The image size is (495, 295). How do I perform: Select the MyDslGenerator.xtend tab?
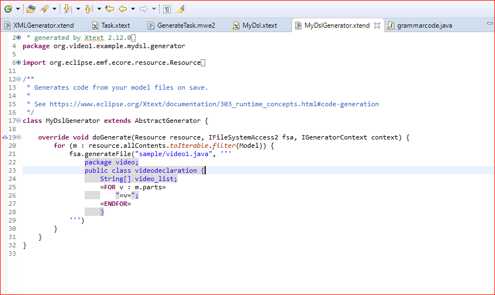pyautogui.click(x=337, y=25)
